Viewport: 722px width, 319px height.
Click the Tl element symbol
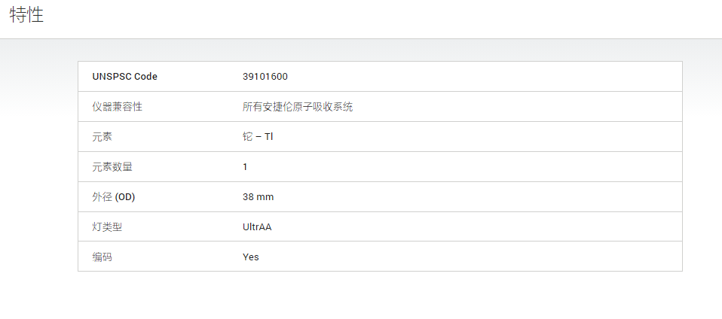tap(269, 137)
